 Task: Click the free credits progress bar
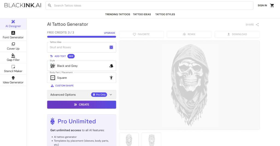(81, 37)
